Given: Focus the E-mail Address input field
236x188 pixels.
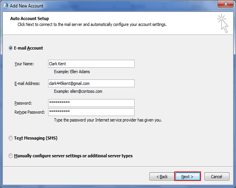Looking at the screenshot, I should click(90, 83).
